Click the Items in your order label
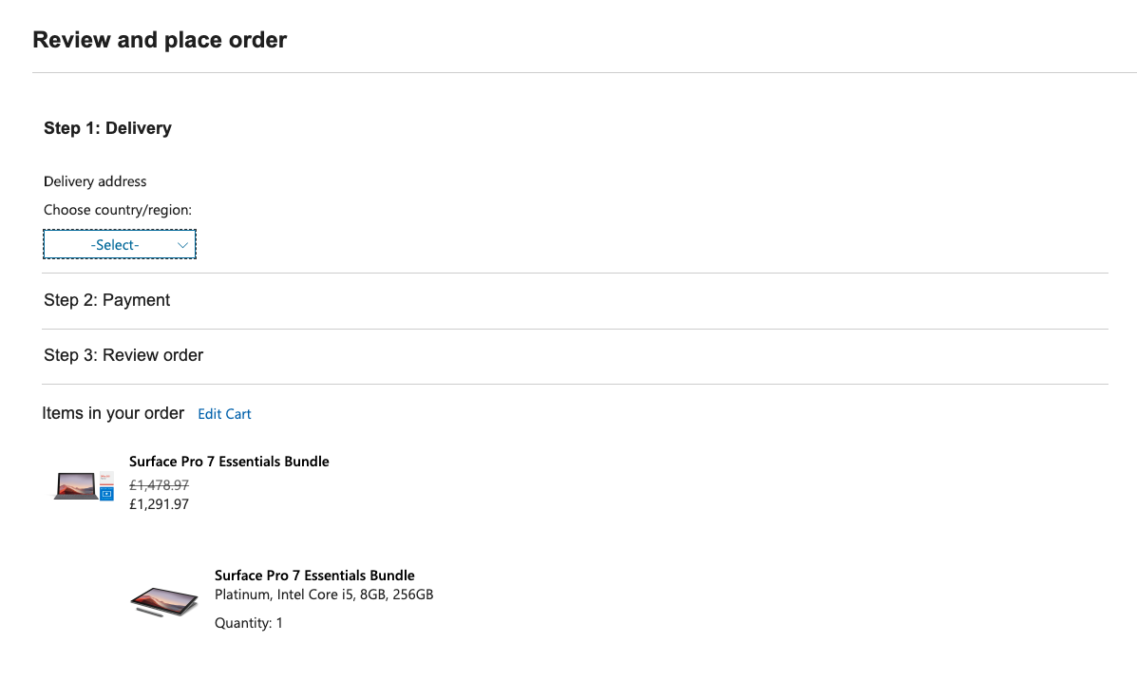This screenshot has height=680, width=1137. 113,413
